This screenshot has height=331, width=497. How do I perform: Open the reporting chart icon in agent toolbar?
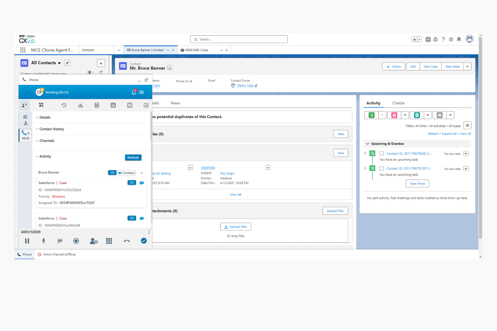(x=146, y=105)
